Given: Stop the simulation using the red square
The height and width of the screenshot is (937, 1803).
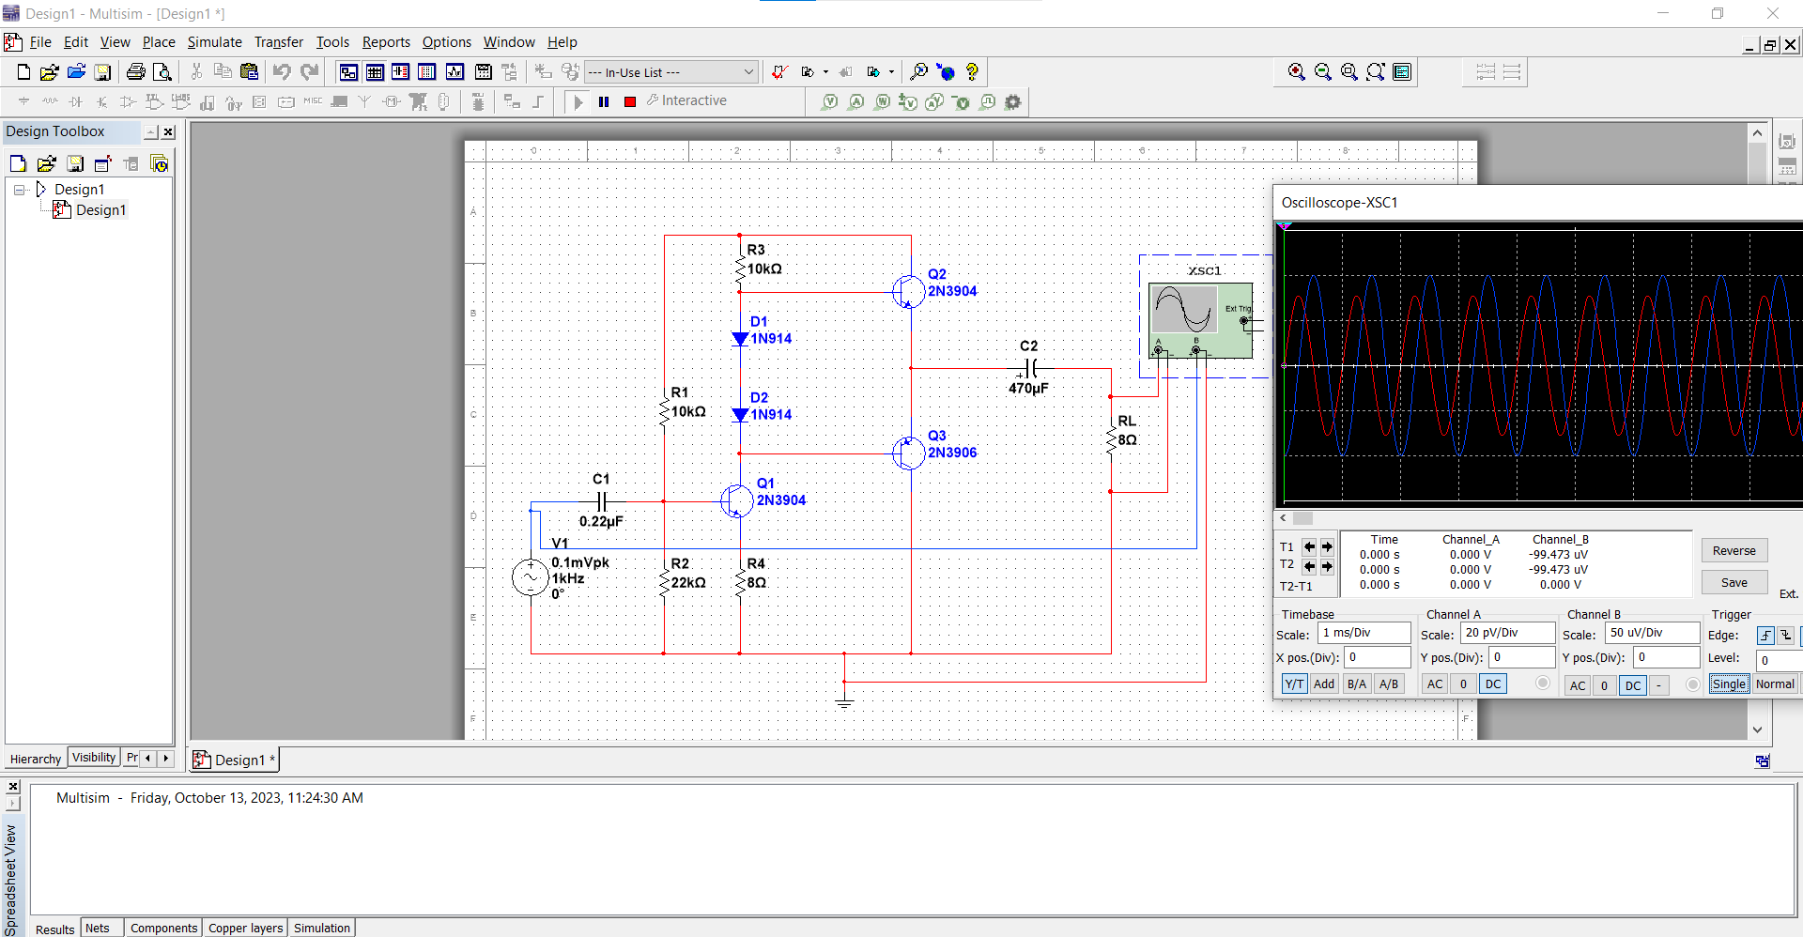Looking at the screenshot, I should (x=630, y=101).
